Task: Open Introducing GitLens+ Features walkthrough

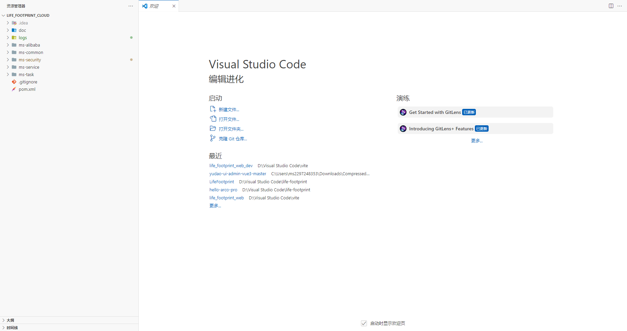Action: (x=476, y=129)
